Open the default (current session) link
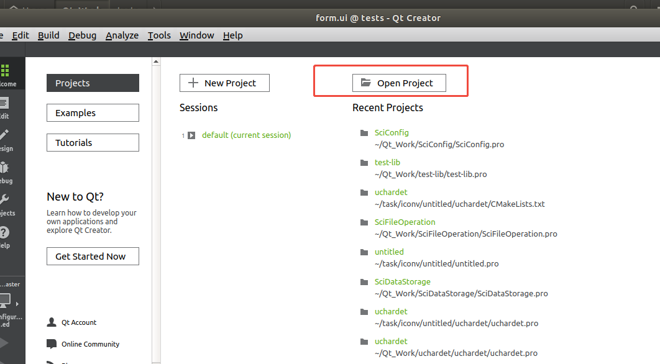 (246, 135)
